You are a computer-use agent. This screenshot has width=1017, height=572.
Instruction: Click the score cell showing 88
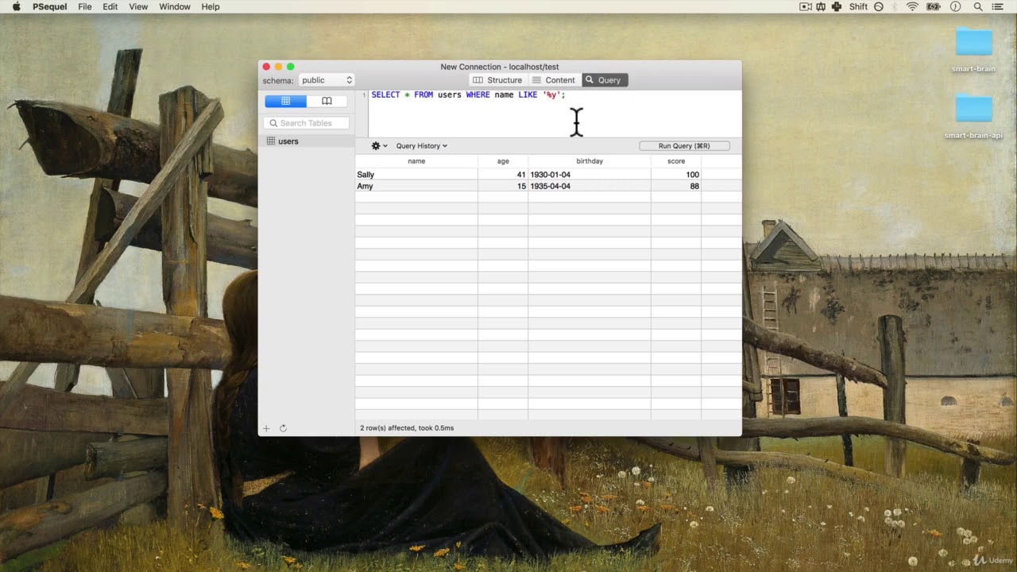[x=676, y=186]
